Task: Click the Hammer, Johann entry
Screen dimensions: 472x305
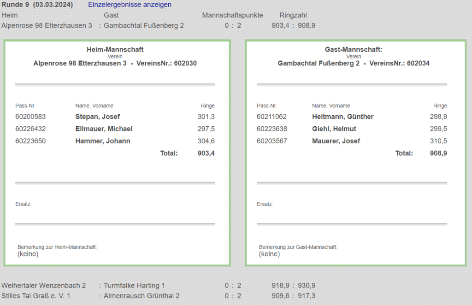Action: point(102,141)
